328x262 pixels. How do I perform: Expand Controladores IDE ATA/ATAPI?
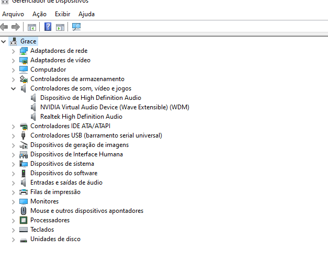(x=14, y=127)
